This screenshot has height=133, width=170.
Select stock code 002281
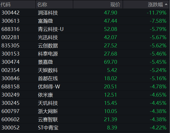point(11,37)
